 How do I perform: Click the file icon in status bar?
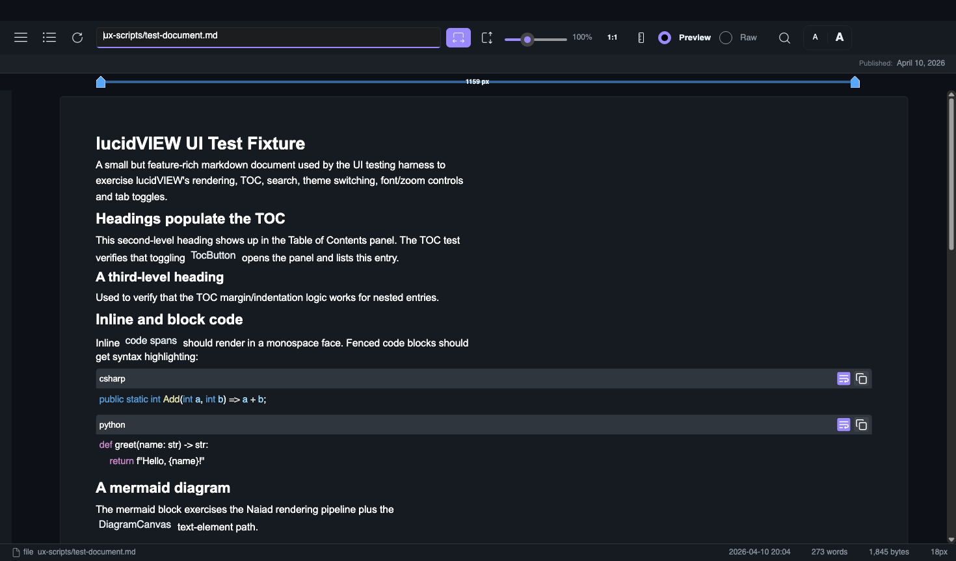16,552
